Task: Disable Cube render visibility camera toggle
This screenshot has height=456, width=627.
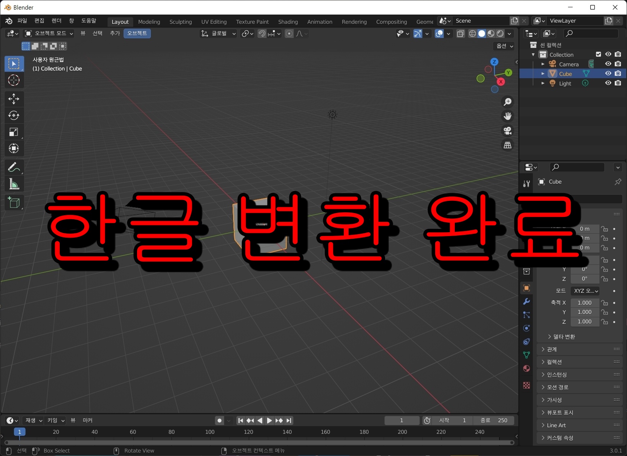Action: point(618,74)
